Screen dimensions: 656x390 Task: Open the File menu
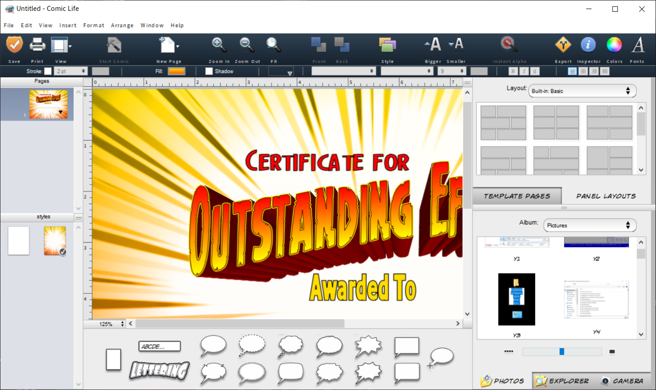(9, 25)
